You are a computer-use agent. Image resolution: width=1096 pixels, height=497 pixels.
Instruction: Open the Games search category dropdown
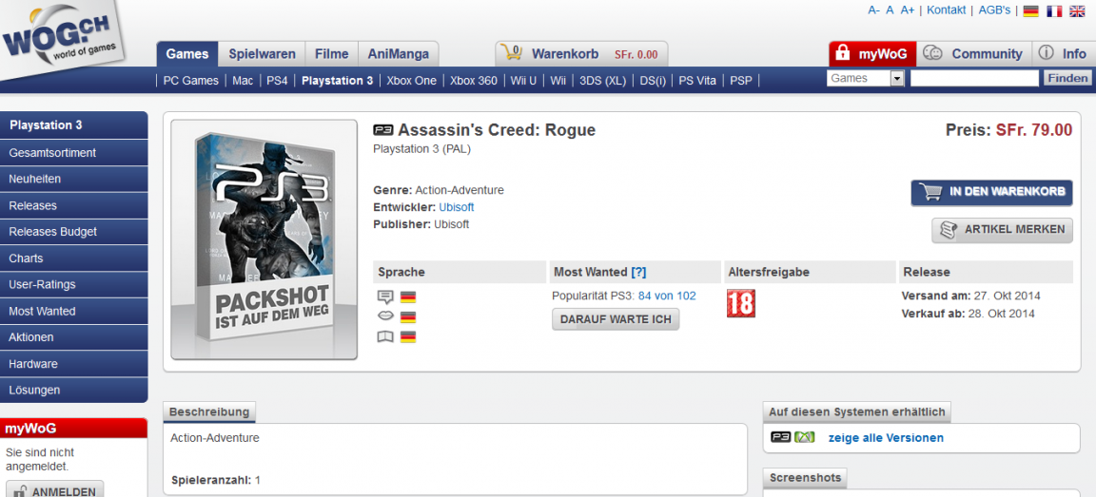pyautogui.click(x=896, y=79)
